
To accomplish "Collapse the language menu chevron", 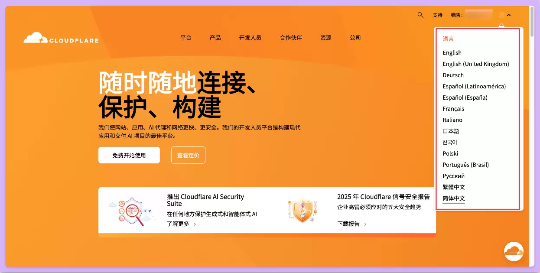I will click(x=509, y=15).
